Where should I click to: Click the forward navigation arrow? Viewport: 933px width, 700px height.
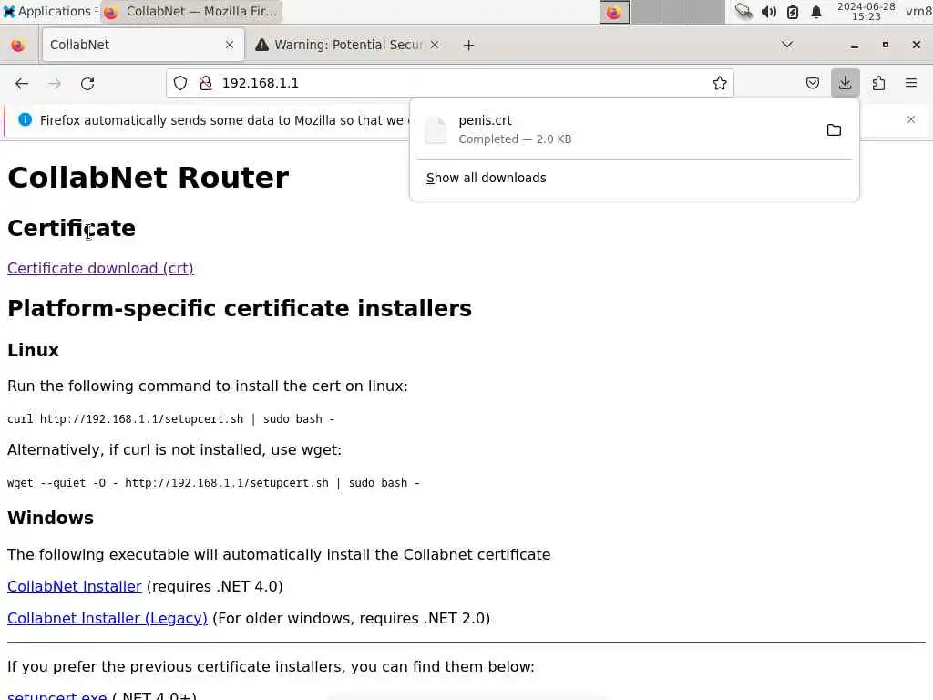click(x=55, y=83)
